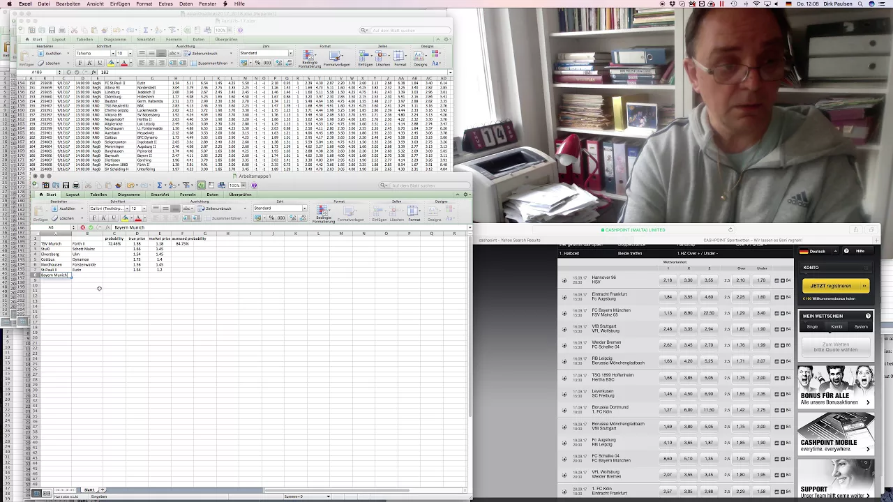Viewport: 893px width, 502px height.
Task: Open Hilfe on the Cashpoint site
Action: tap(860, 251)
